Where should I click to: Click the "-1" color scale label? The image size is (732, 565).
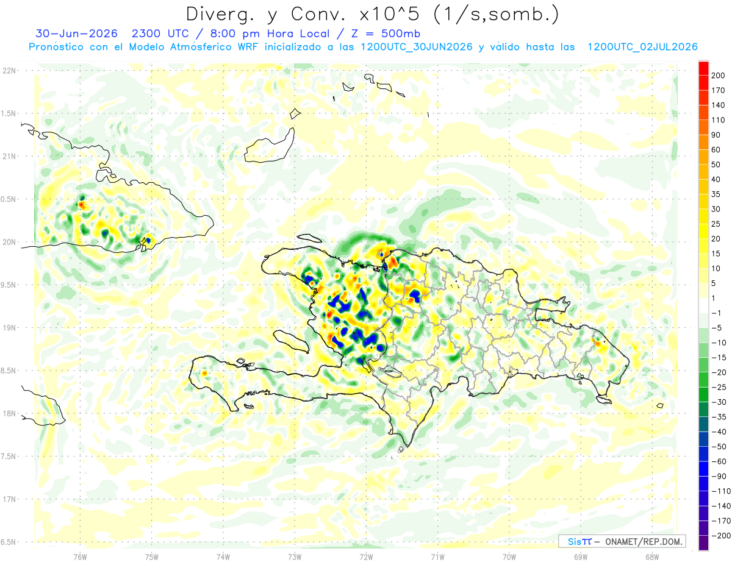pos(717,313)
